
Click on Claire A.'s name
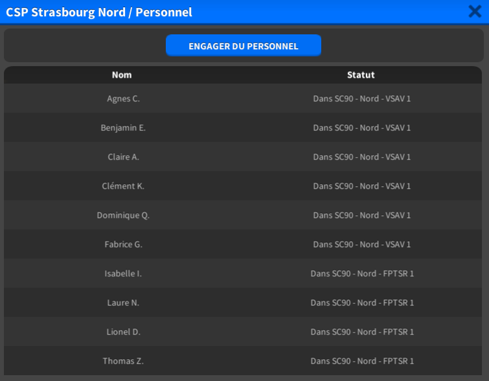123,157
